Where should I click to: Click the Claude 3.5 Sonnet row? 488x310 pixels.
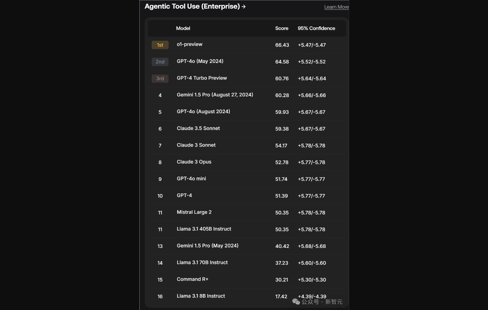coord(198,128)
